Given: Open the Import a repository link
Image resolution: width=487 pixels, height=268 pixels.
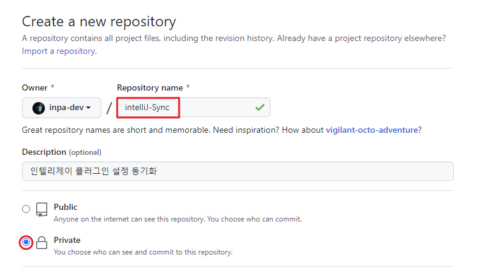Looking at the screenshot, I should click(59, 51).
